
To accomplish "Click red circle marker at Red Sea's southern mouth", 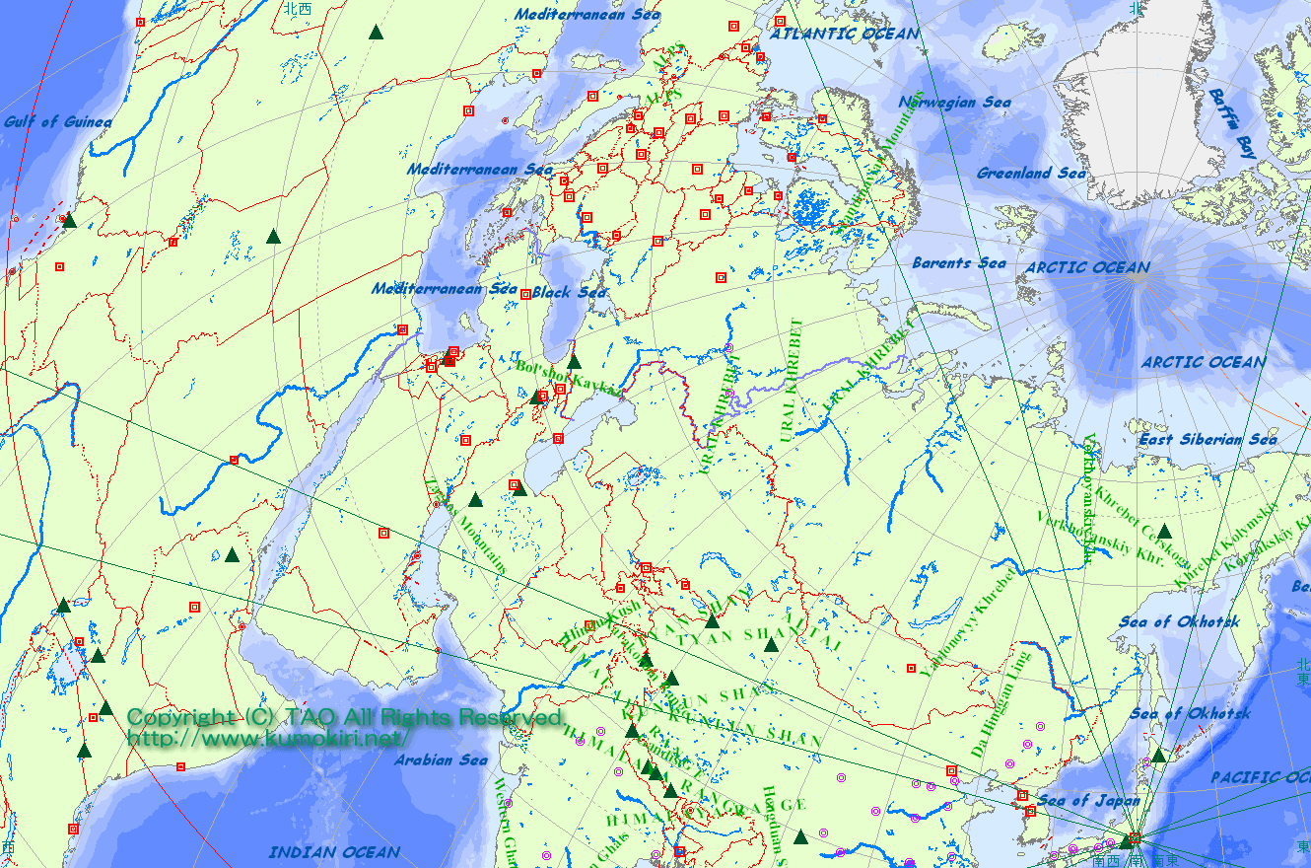I will 242,626.
